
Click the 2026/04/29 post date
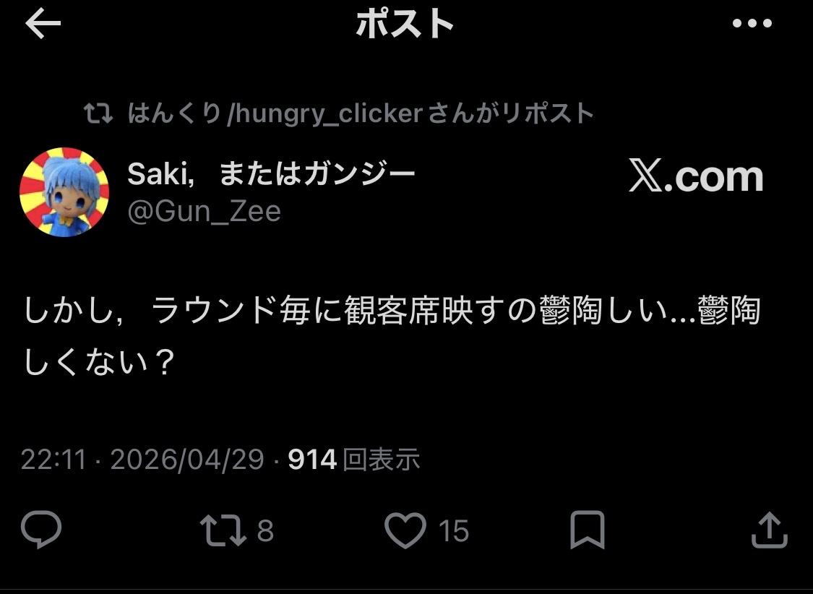click(x=186, y=460)
